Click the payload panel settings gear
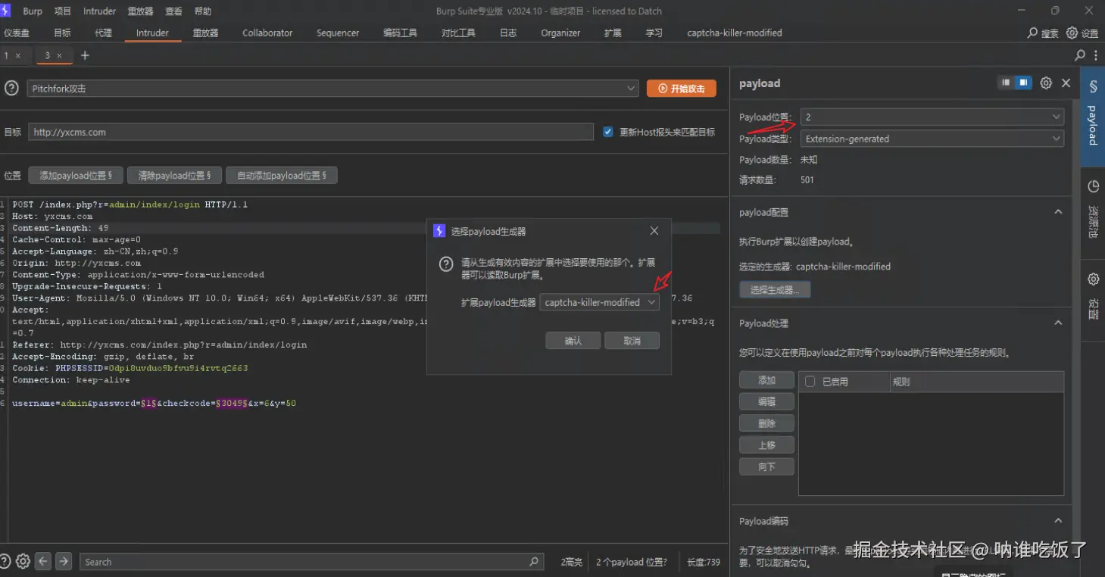Screen dimensions: 1105x577 point(1046,83)
